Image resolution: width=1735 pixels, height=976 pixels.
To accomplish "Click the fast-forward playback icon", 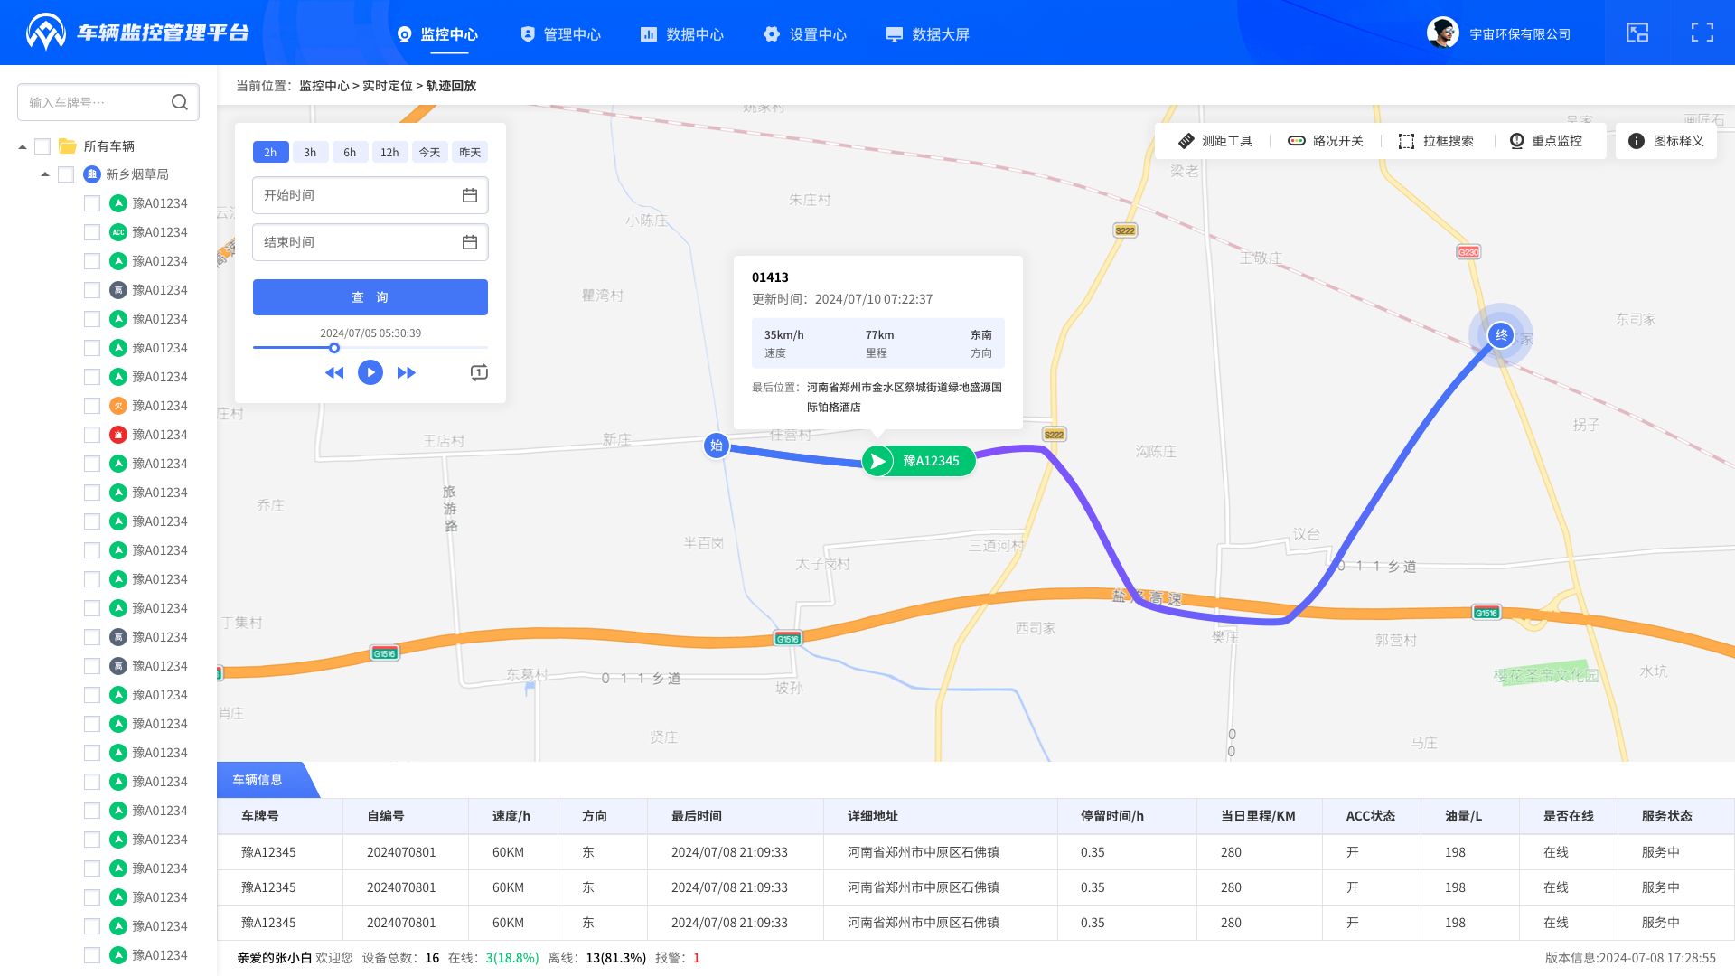I will coord(407,372).
